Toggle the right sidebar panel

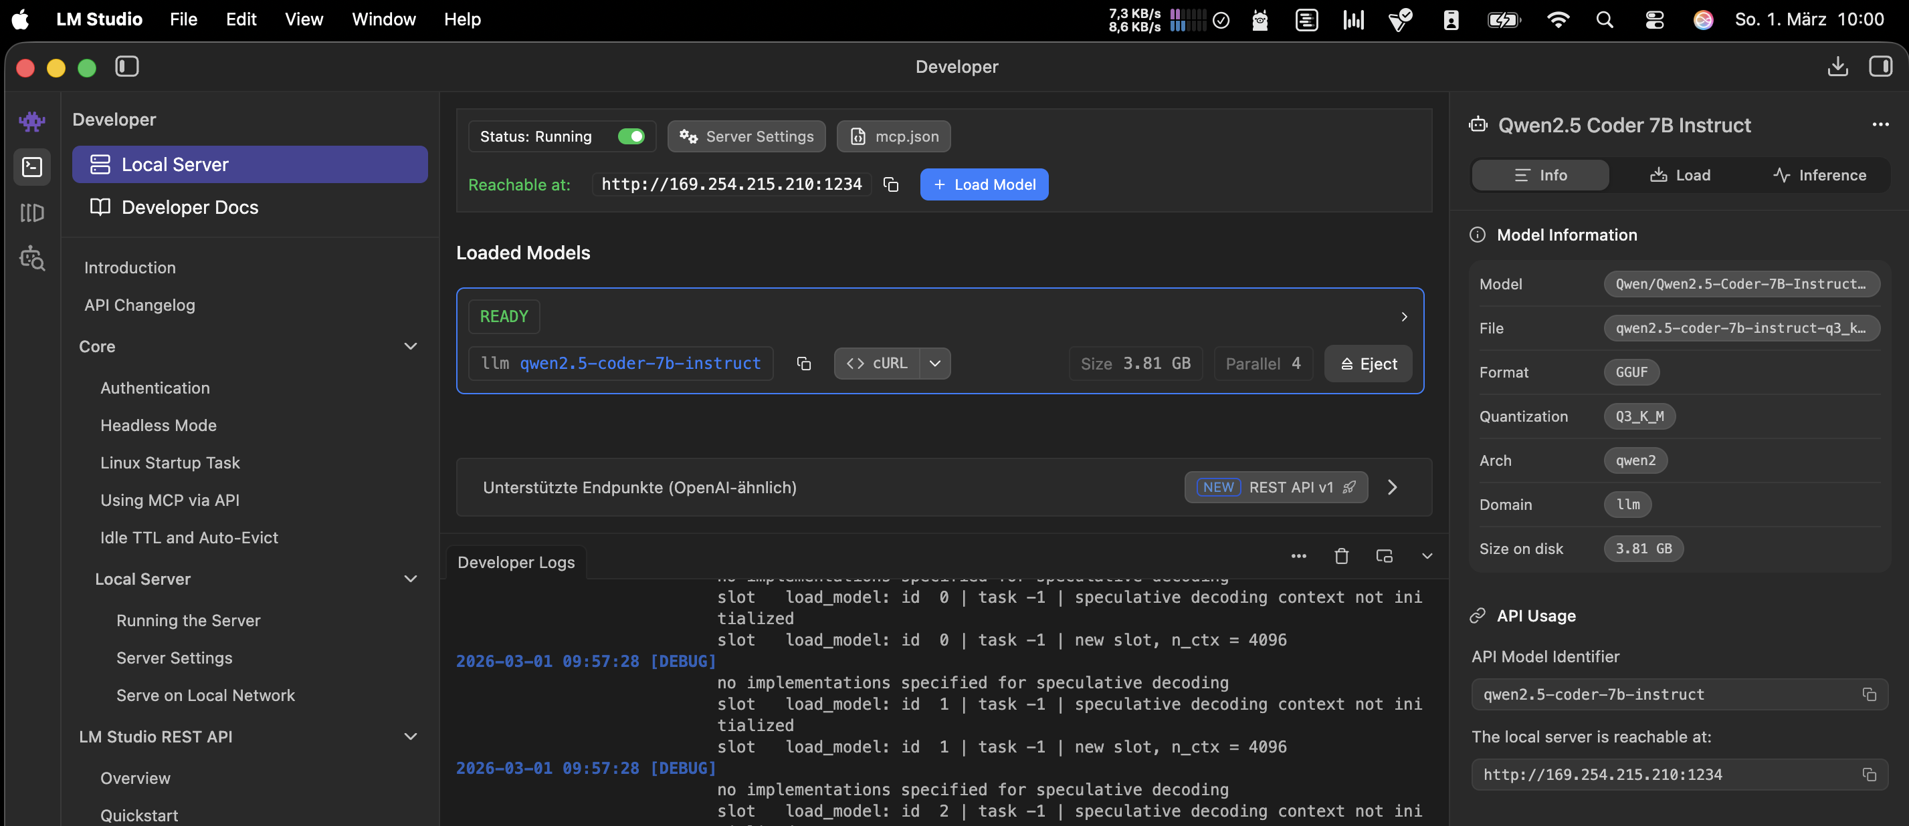point(1882,67)
